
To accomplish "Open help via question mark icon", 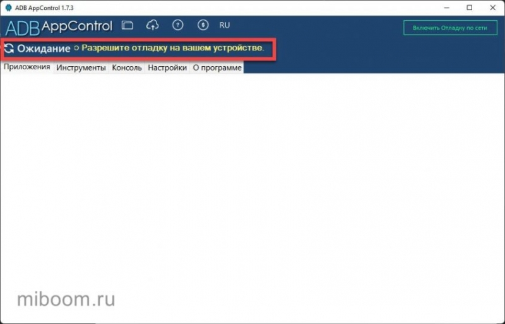I will [178, 25].
